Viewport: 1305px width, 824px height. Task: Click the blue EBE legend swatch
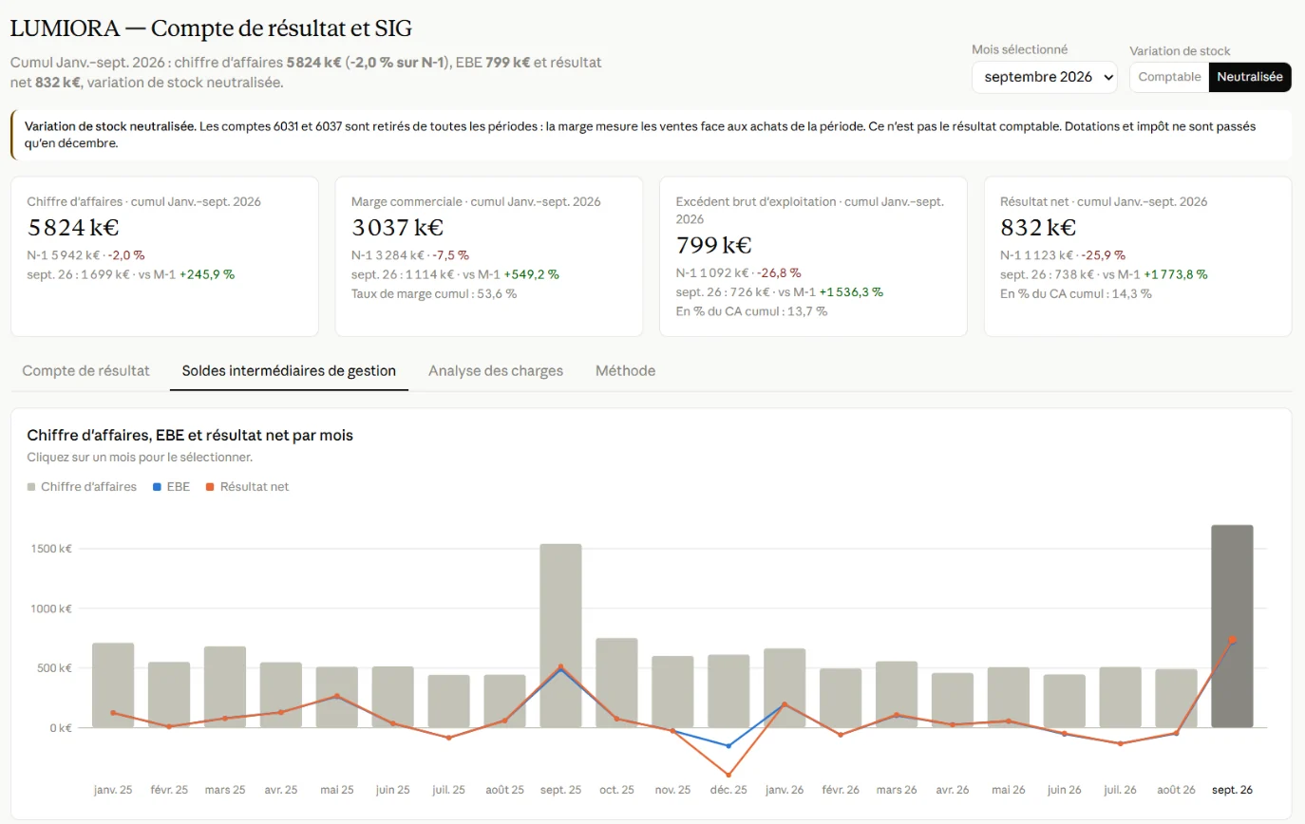point(157,487)
